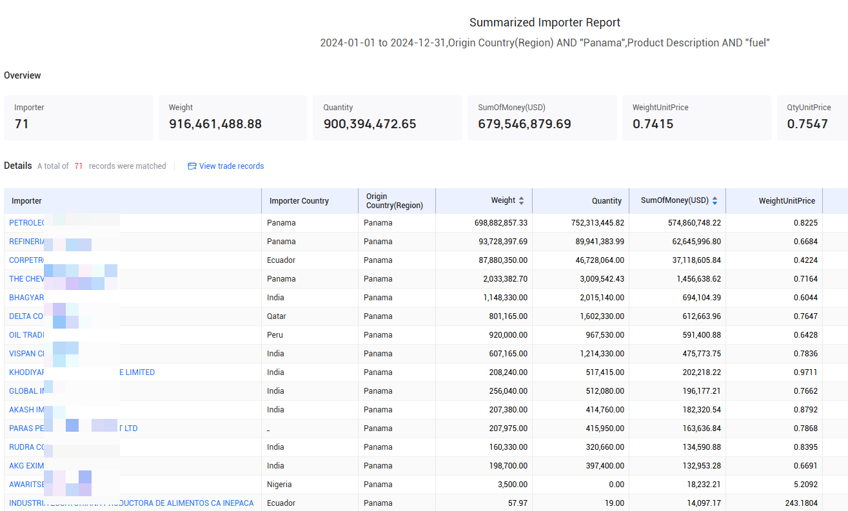Image resolution: width=848 pixels, height=511 pixels.
Task: Open OIL TRADI importer link
Action: (x=27, y=335)
